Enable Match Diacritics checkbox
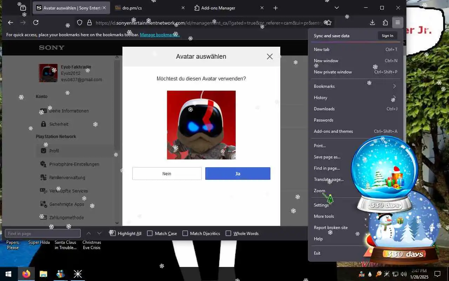449x281 pixels. pyautogui.click(x=185, y=233)
